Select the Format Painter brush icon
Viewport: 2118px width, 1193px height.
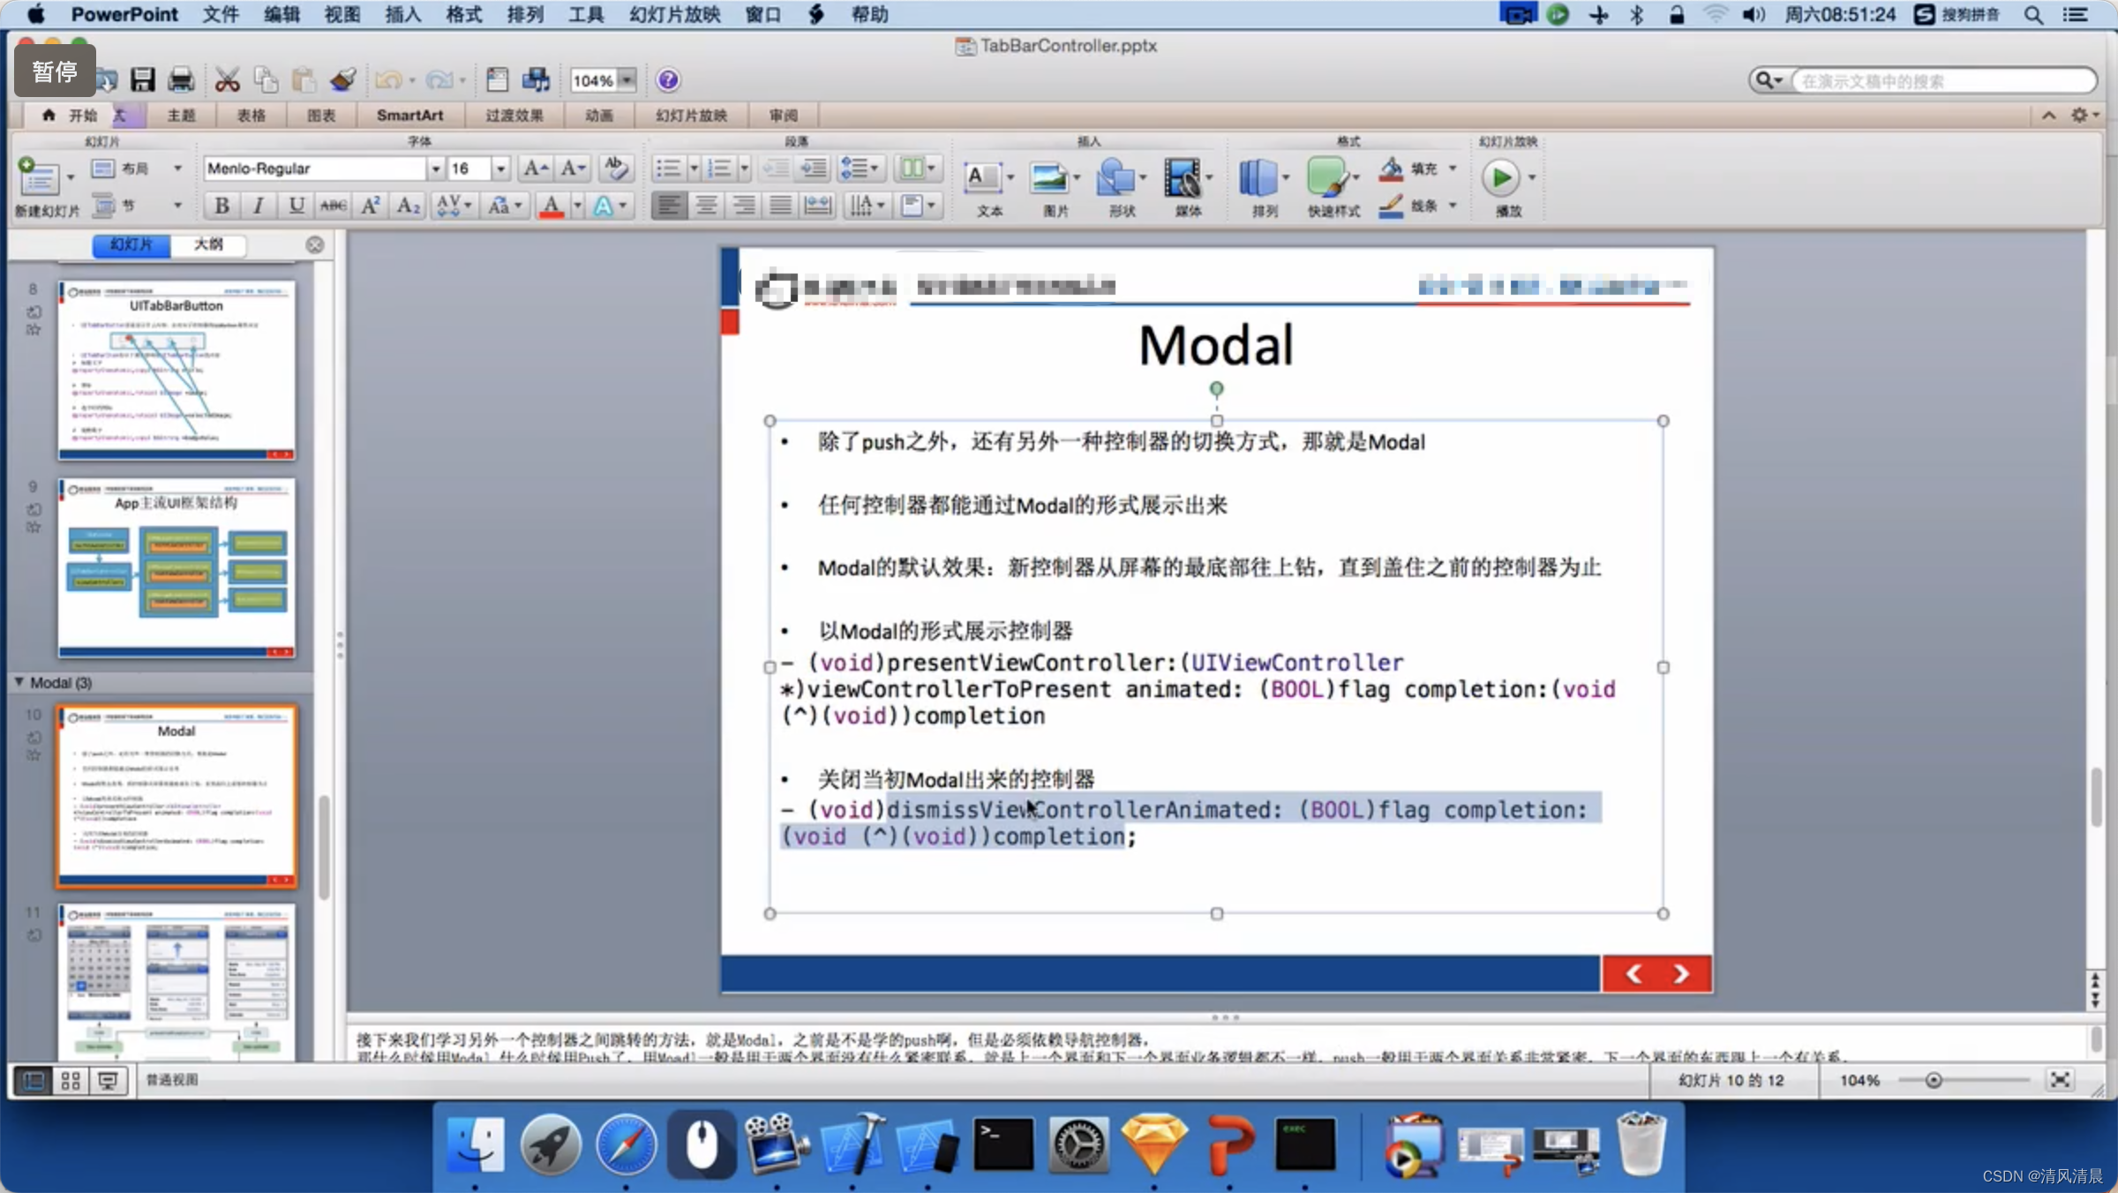(x=342, y=80)
